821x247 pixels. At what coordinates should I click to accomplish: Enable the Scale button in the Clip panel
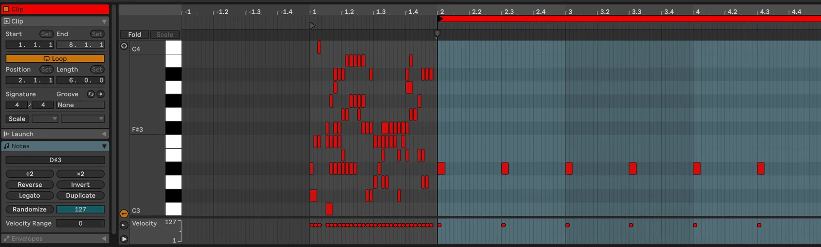coord(17,119)
